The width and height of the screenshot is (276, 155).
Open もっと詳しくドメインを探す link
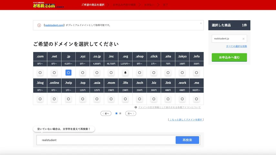click(x=186, y=120)
